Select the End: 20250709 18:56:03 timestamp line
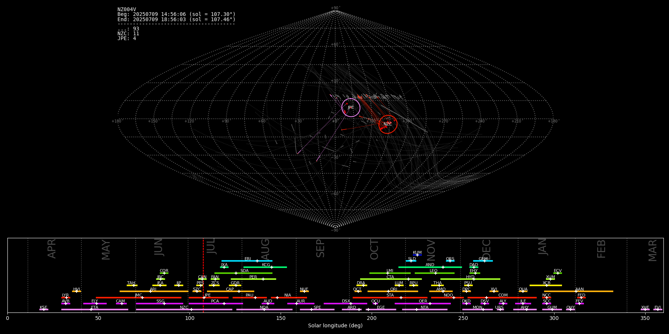The width and height of the screenshot is (669, 334). click(x=177, y=19)
